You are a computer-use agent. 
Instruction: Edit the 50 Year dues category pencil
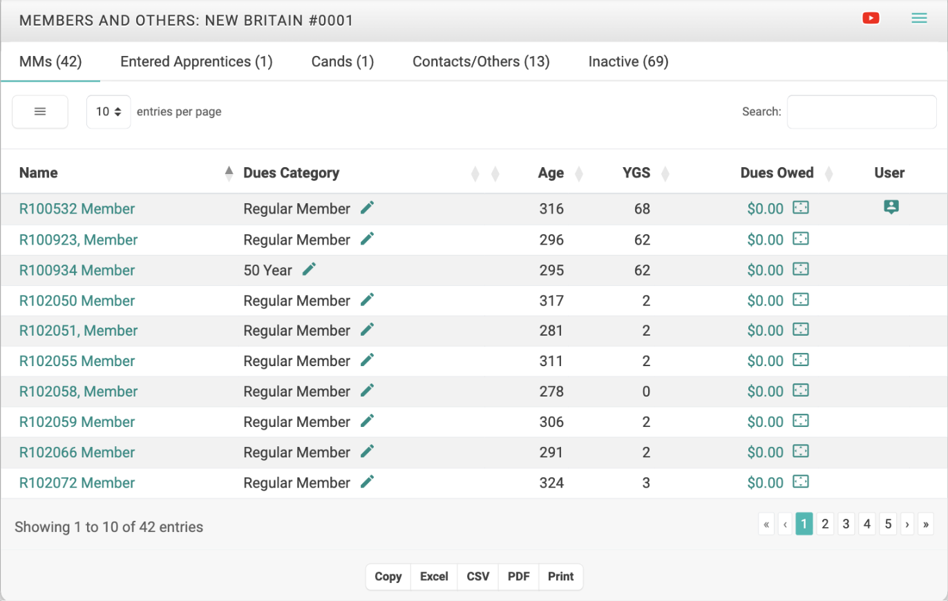point(310,269)
